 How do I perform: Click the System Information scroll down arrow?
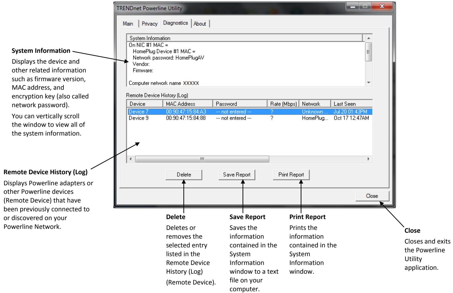[x=369, y=83]
